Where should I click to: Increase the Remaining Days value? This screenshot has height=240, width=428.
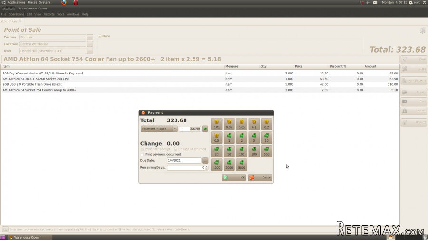pos(207,166)
